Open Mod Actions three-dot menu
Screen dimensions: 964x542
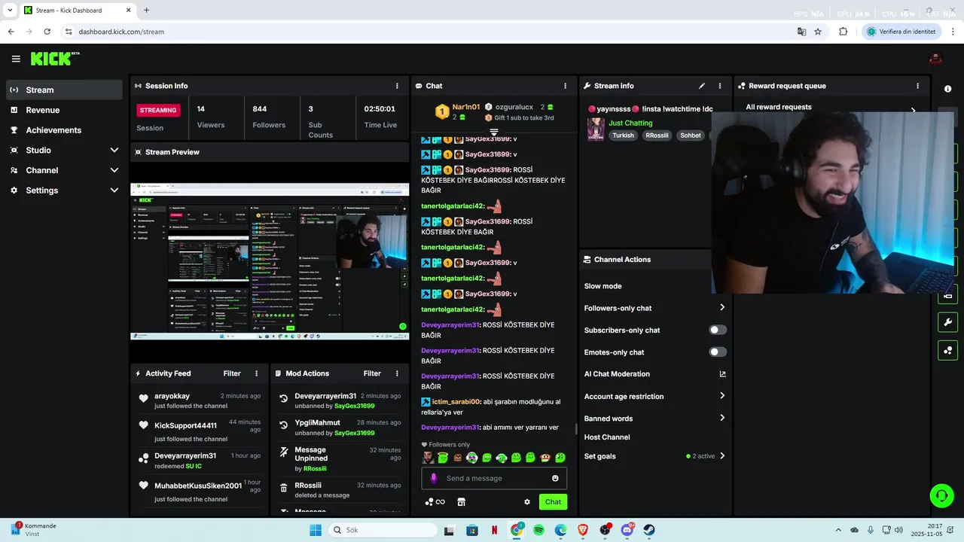[x=397, y=373]
